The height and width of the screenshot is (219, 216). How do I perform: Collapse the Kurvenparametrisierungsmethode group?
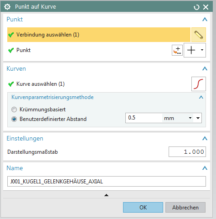201,97
